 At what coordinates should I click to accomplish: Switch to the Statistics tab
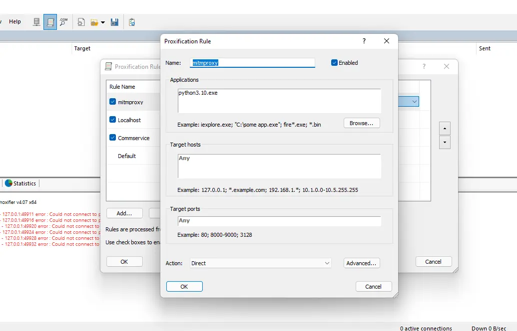[21, 183]
